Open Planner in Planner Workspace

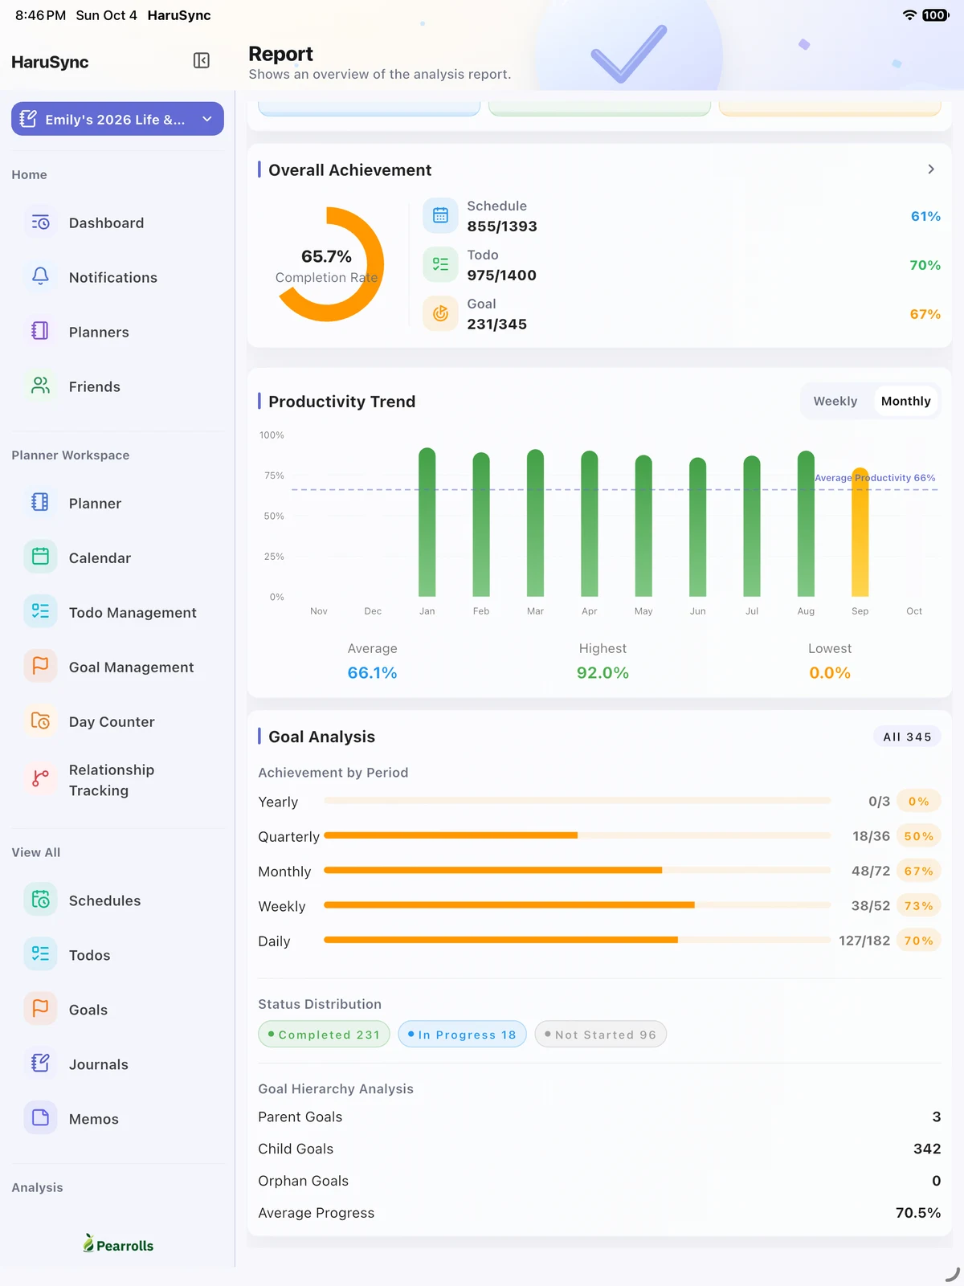point(118,503)
